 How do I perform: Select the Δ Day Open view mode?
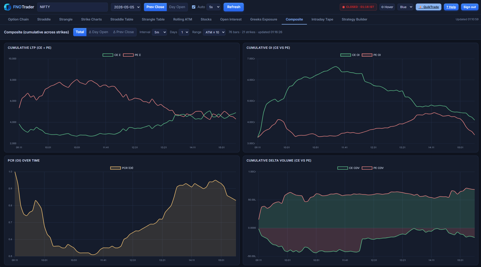[99, 32]
